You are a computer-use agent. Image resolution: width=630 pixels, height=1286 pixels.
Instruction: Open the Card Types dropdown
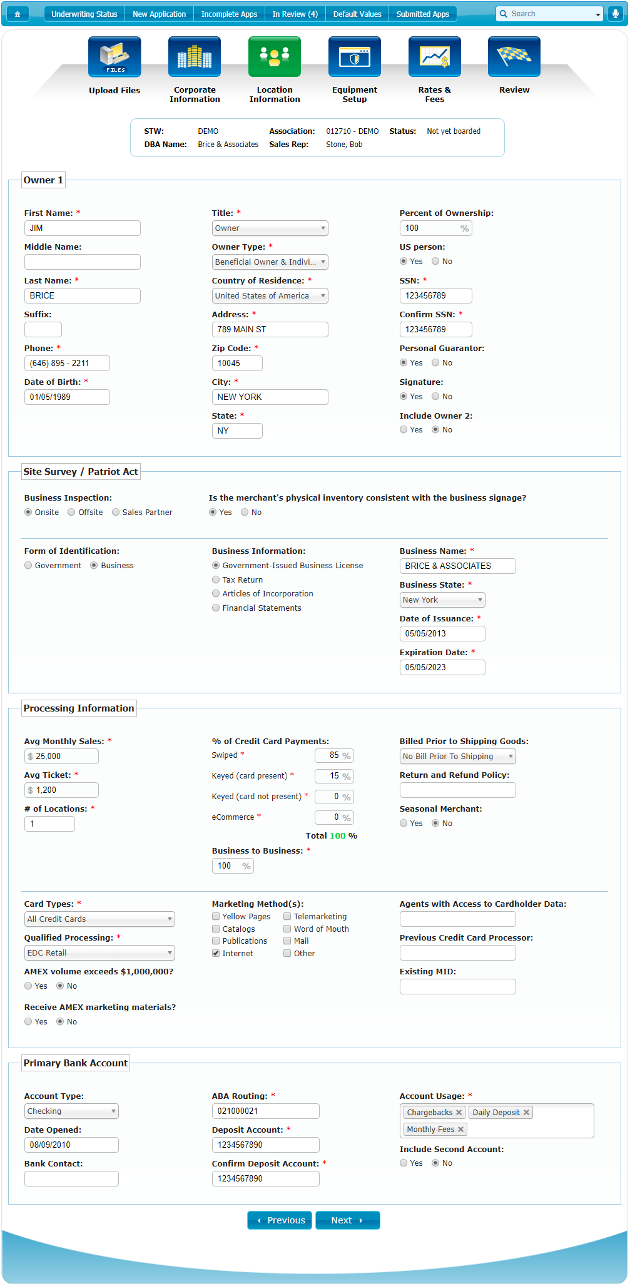pos(99,919)
